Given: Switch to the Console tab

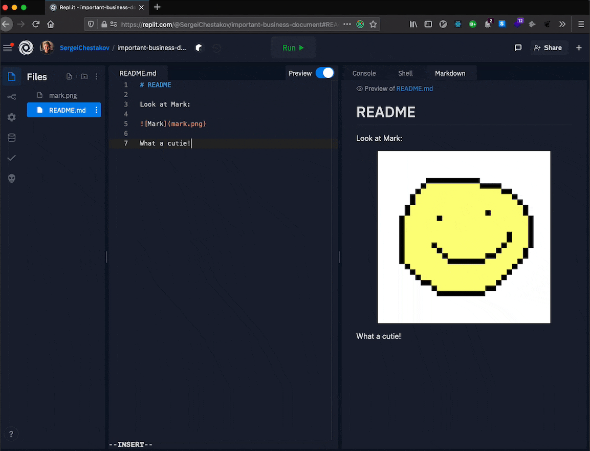Looking at the screenshot, I should [364, 73].
